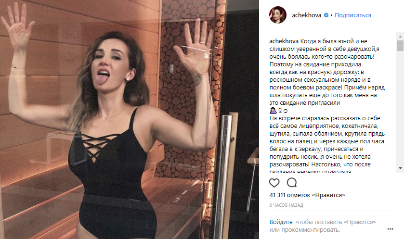Click the blue verified badge icon
Viewport: 404px width, 239px height.
click(326, 15)
